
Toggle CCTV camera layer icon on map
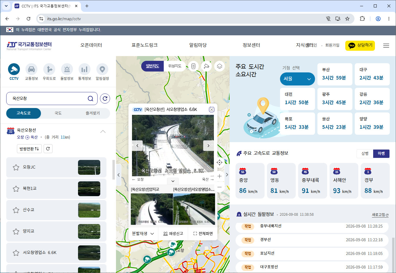(206, 66)
